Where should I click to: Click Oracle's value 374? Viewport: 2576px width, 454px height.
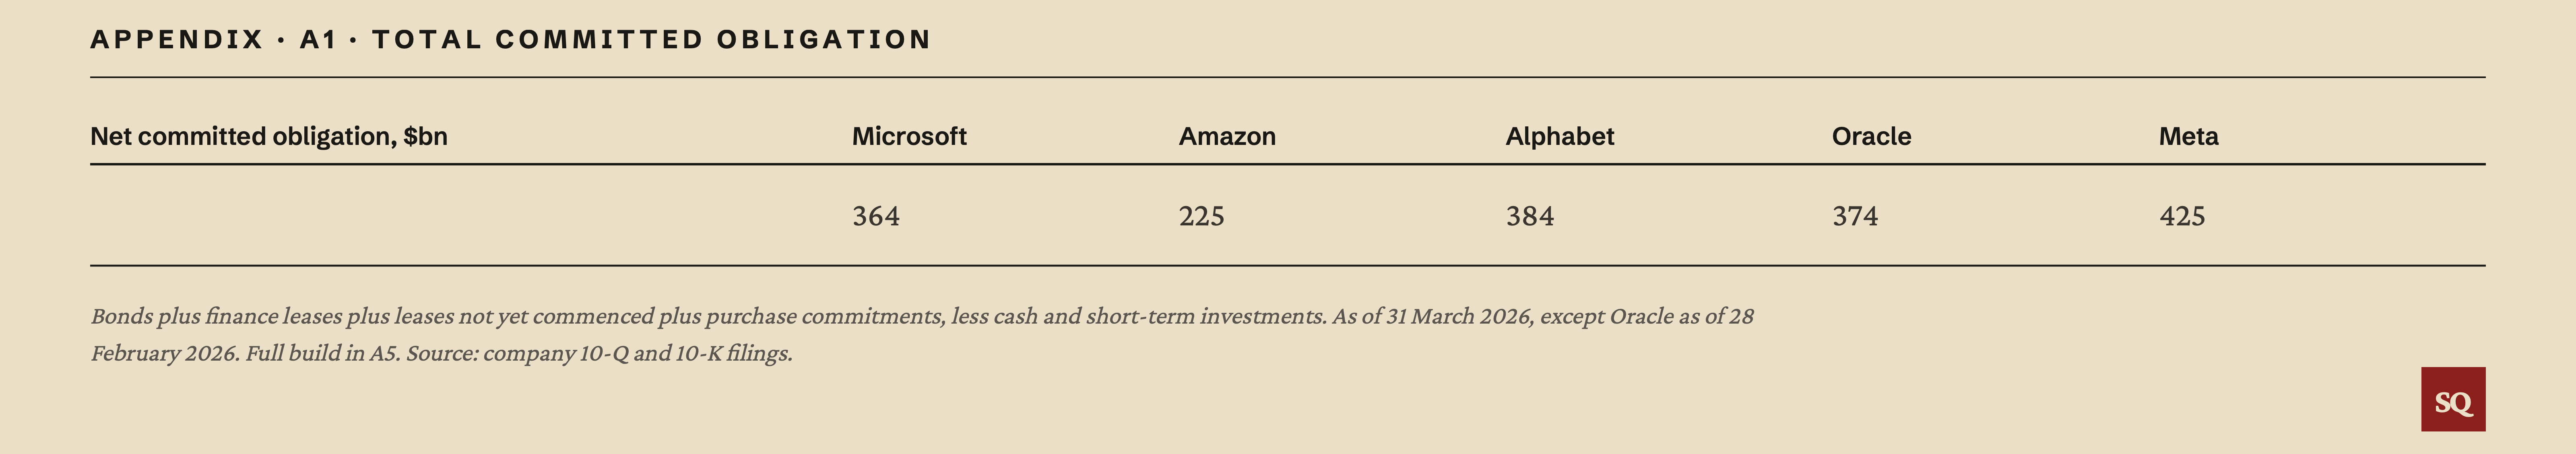1855,216
